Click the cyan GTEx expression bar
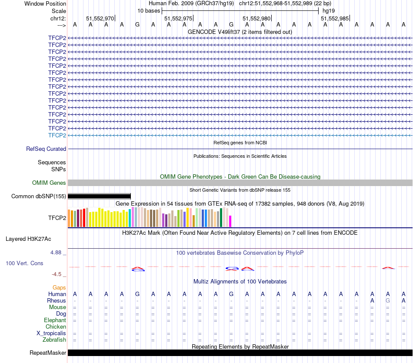Image resolution: width=413 pixels, height=363 pixels. click(130, 218)
